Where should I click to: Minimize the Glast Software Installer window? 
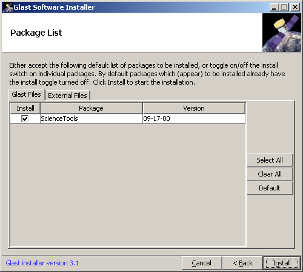274,7
